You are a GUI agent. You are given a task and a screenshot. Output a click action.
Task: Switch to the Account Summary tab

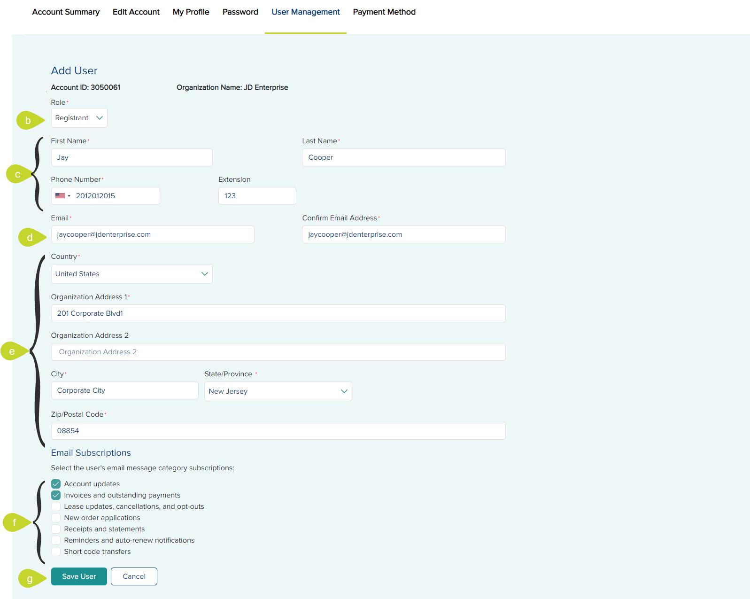click(x=66, y=12)
